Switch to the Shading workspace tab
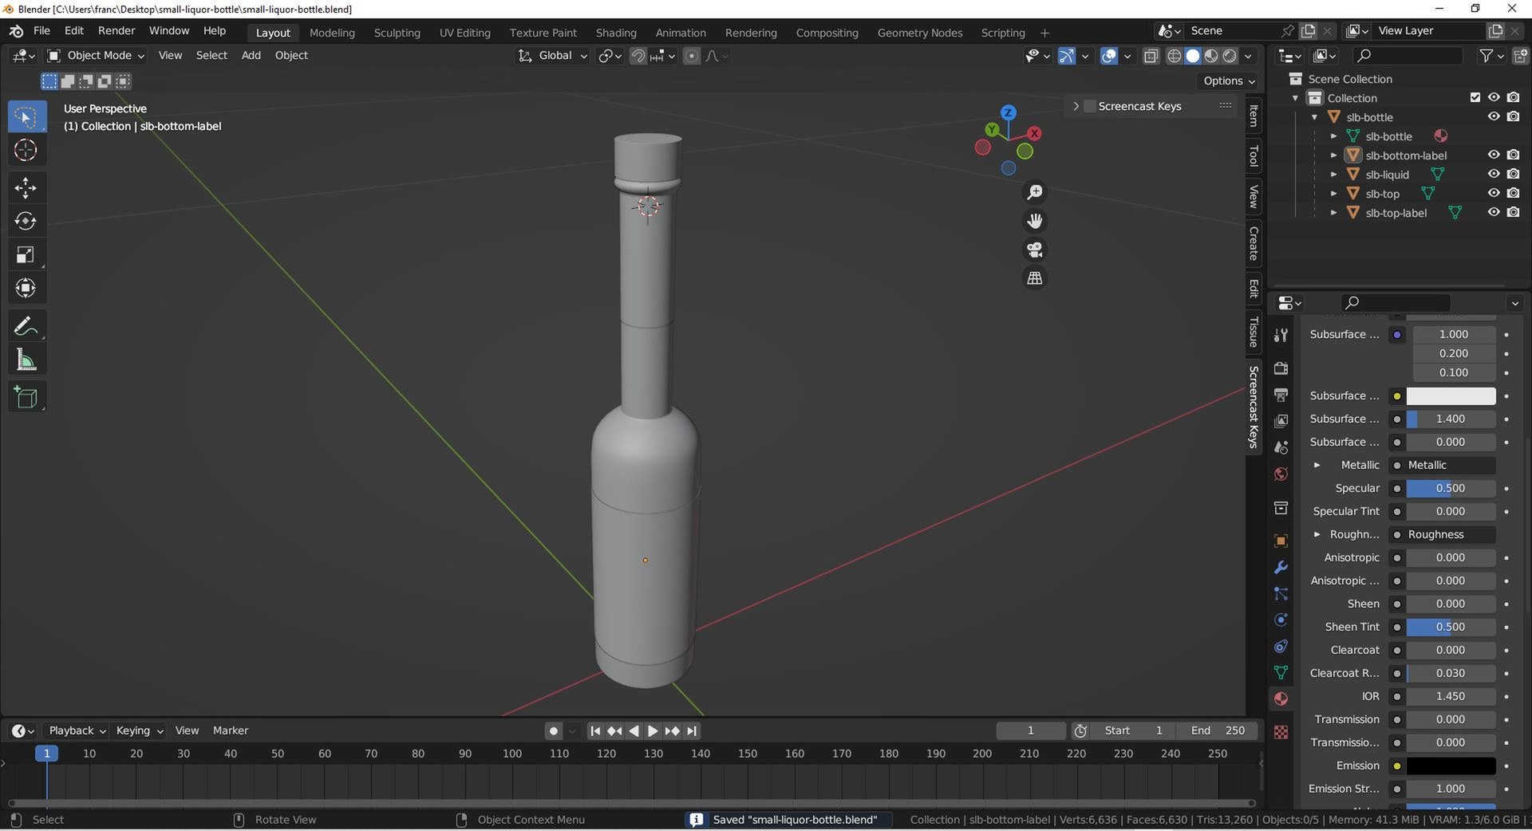 [616, 33]
